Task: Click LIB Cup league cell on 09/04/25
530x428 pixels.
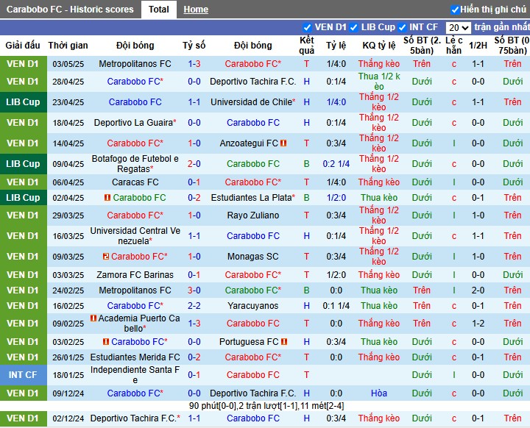Action: pyautogui.click(x=23, y=164)
